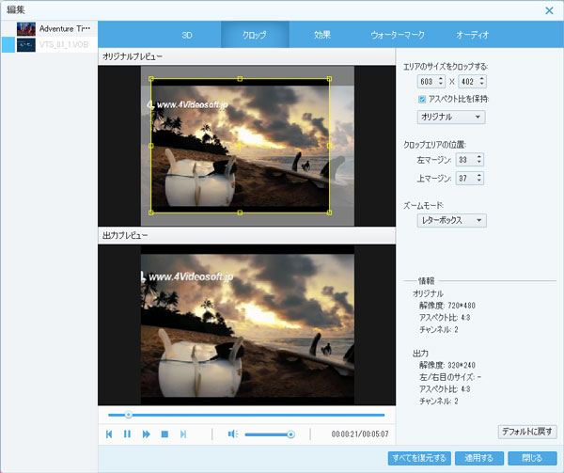Click the fast forward icon
Screen dimensions: 564x473
(146, 434)
